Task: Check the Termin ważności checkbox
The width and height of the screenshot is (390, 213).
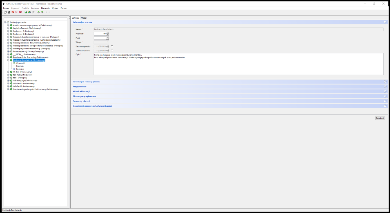Action: click(x=112, y=50)
